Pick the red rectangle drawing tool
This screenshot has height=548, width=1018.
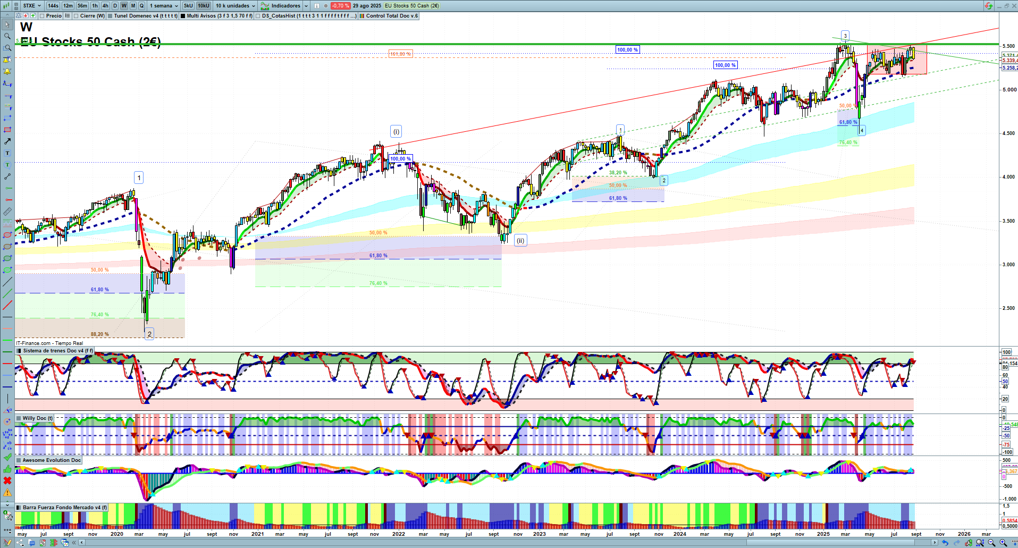pos(7,130)
